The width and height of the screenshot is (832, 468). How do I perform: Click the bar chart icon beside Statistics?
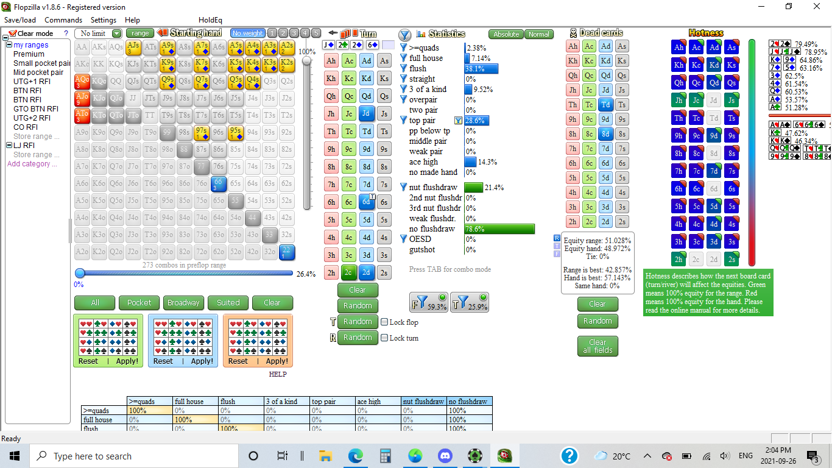click(421, 34)
